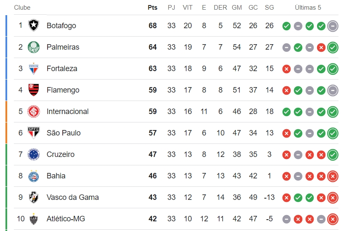Image resolution: width=341 pixels, height=231 pixels.
Task: Click the Fortaleza club crest
Action: [34, 69]
